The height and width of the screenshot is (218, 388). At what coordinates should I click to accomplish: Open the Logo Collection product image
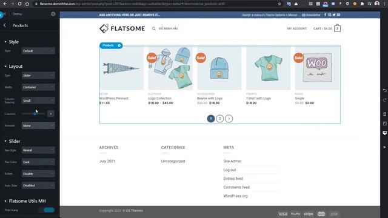pos(170,68)
